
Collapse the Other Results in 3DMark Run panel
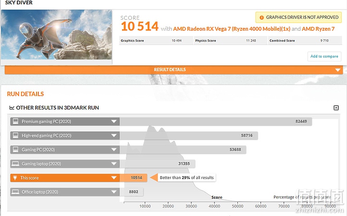tap(336, 108)
